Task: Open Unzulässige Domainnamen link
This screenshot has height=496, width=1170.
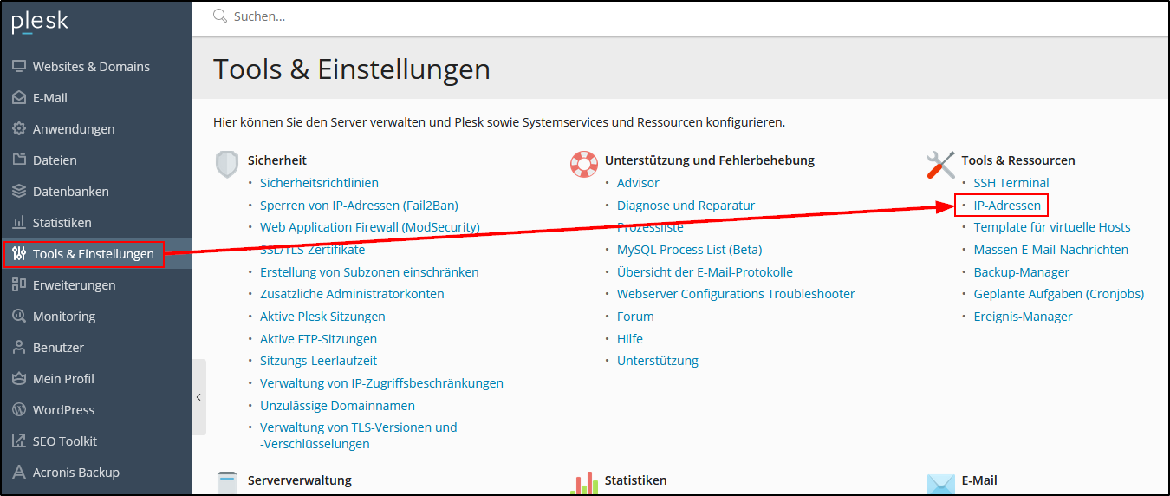Action: click(x=337, y=406)
